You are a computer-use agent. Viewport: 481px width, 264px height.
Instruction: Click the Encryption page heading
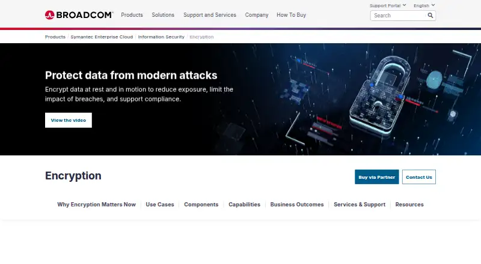(x=73, y=176)
